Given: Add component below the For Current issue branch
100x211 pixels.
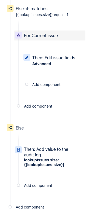Looking at the screenshot, I should pyautogui.click(x=38, y=106).
